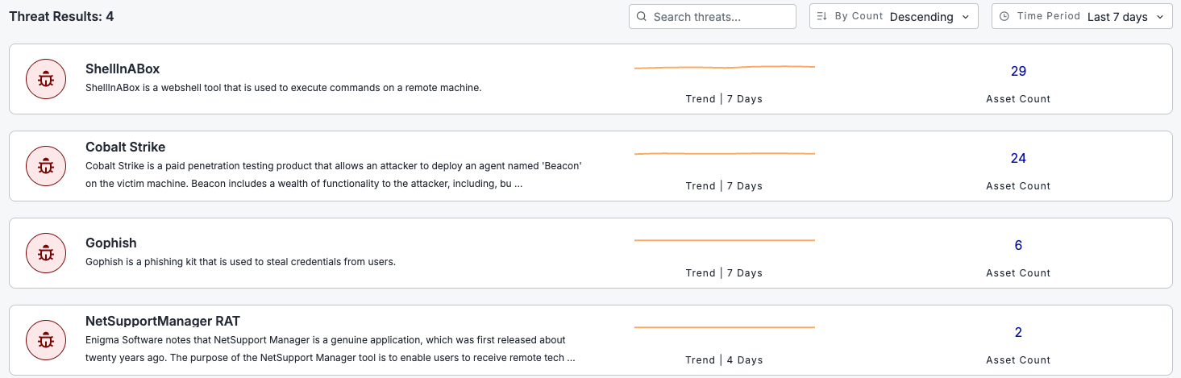1181x378 pixels.
Task: Click asset count 6 for Gophish
Action: click(x=1018, y=246)
